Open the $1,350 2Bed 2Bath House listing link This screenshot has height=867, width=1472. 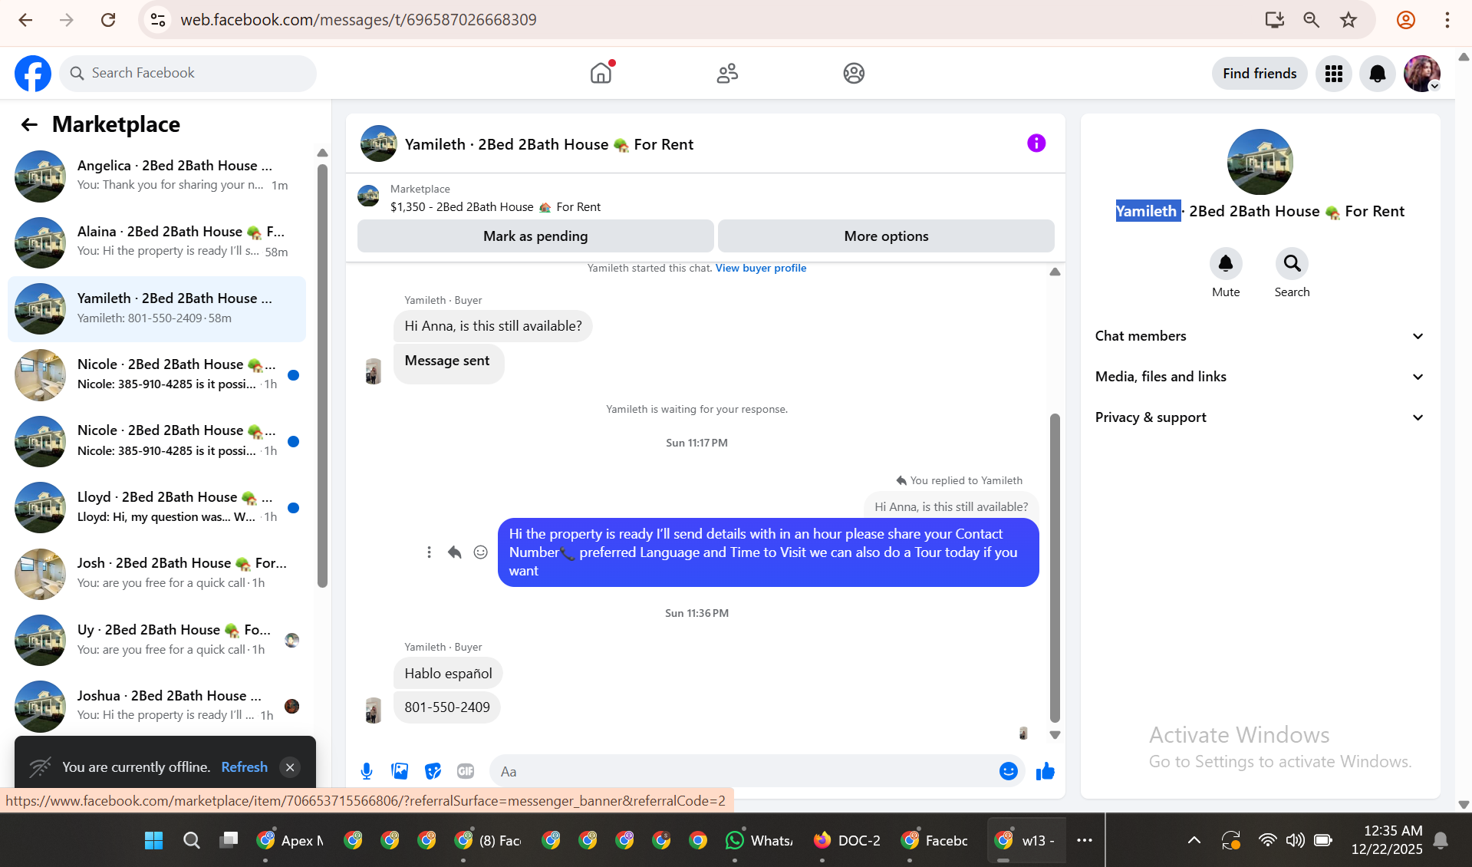(495, 207)
